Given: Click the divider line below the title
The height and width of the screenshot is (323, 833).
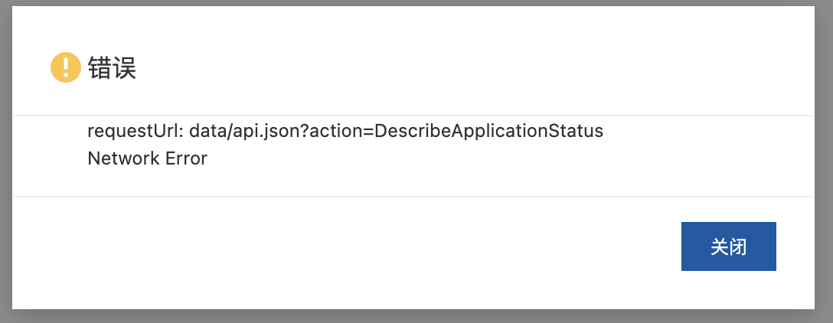Looking at the screenshot, I should click(413, 116).
